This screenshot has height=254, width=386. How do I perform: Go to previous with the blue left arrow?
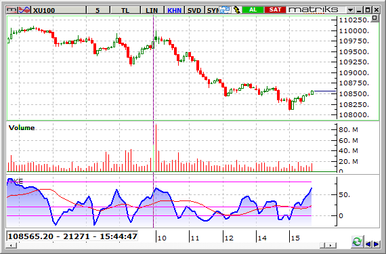(368, 244)
